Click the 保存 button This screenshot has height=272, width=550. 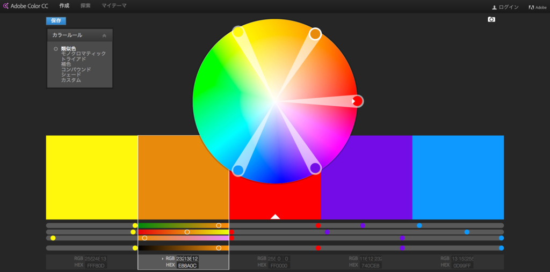pyautogui.click(x=56, y=21)
